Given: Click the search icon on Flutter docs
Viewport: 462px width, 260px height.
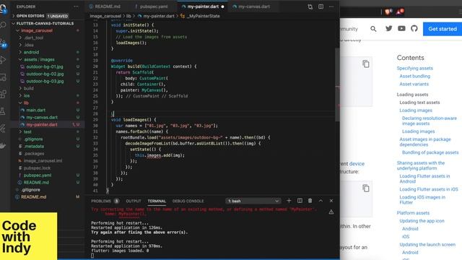Looking at the screenshot, I should pyautogui.click(x=373, y=29).
